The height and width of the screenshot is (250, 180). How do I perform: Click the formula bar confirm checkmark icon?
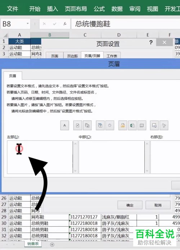coord(55,24)
